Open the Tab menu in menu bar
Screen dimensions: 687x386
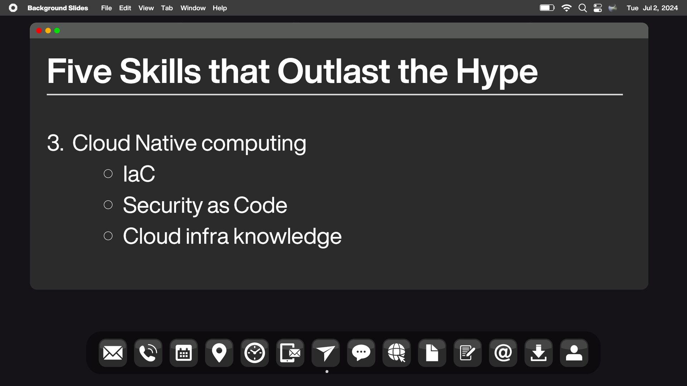[x=167, y=8]
